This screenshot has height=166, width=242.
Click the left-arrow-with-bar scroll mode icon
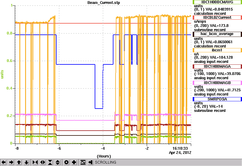click(90, 162)
